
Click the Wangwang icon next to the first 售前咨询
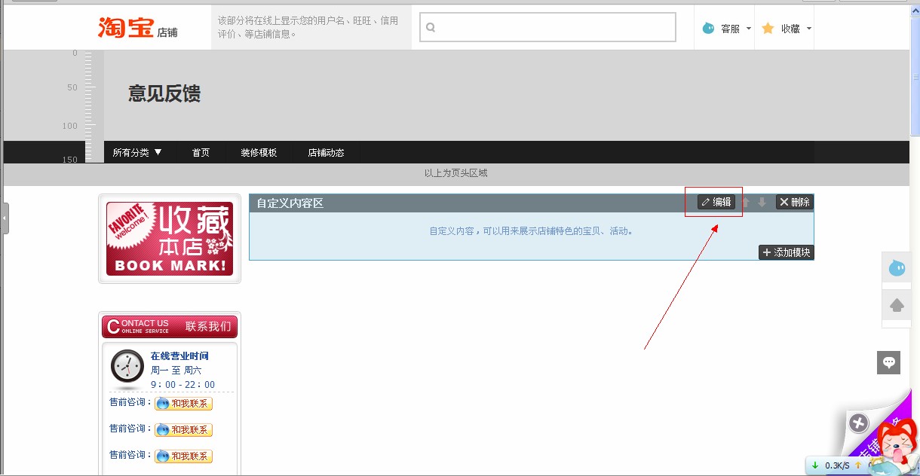(x=161, y=403)
